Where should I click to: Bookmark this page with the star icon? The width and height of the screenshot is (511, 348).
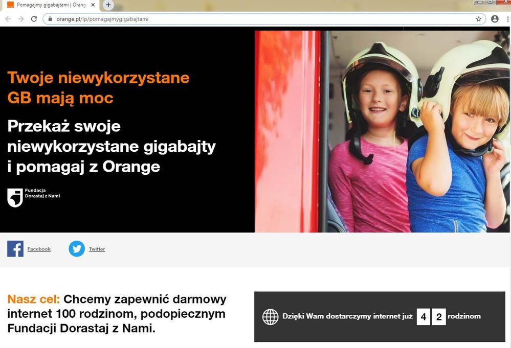tap(478, 19)
